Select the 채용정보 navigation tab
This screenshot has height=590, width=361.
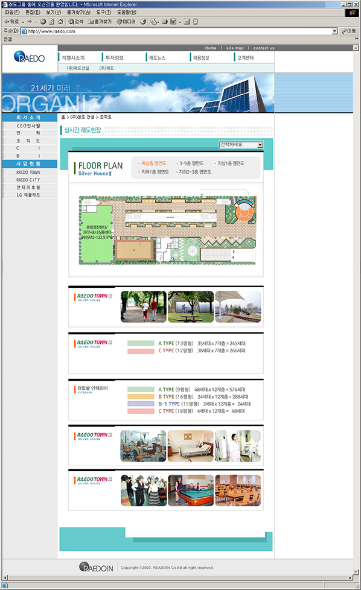[x=201, y=57]
